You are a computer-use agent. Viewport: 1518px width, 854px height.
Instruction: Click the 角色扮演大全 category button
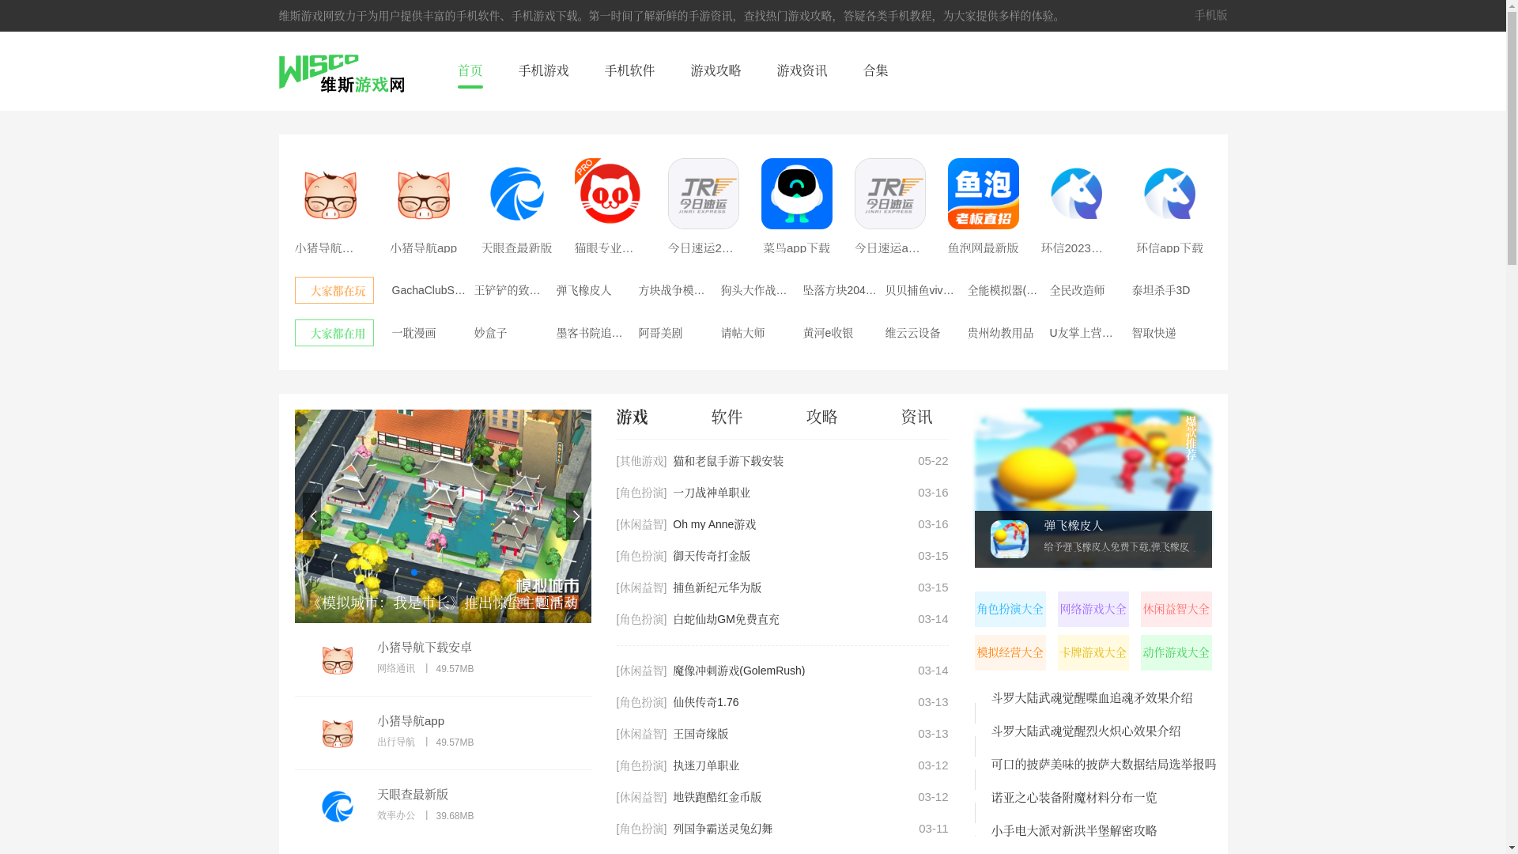(1010, 609)
